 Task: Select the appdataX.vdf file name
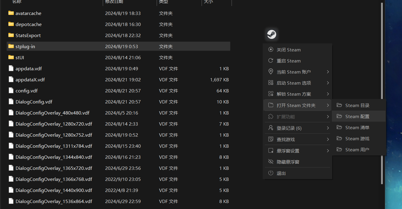click(30, 80)
